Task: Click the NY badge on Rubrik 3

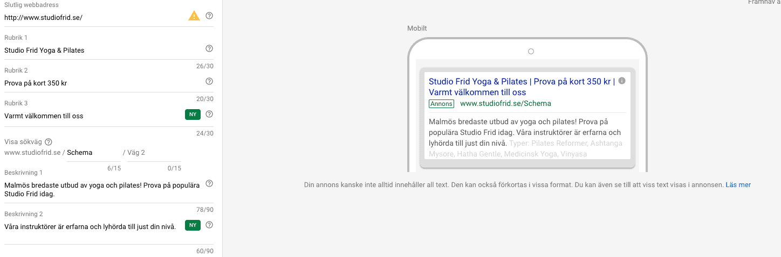Action: click(x=193, y=115)
